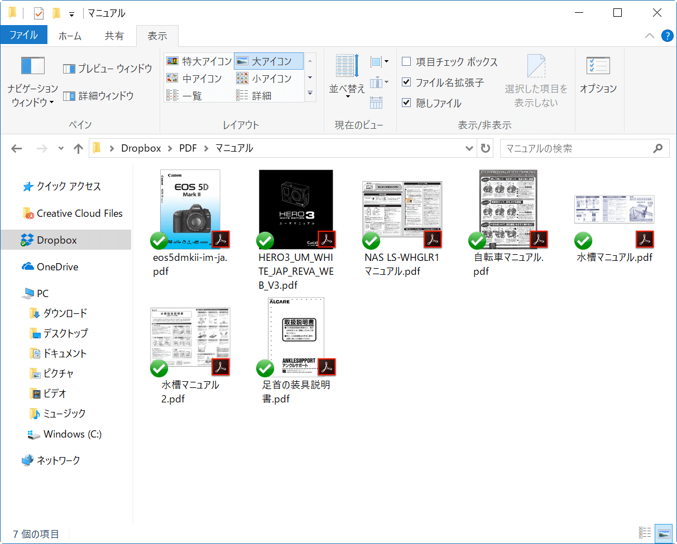Screen dimensions: 677x544
Task: Select Details (詳細) layout
Action: click(x=254, y=96)
